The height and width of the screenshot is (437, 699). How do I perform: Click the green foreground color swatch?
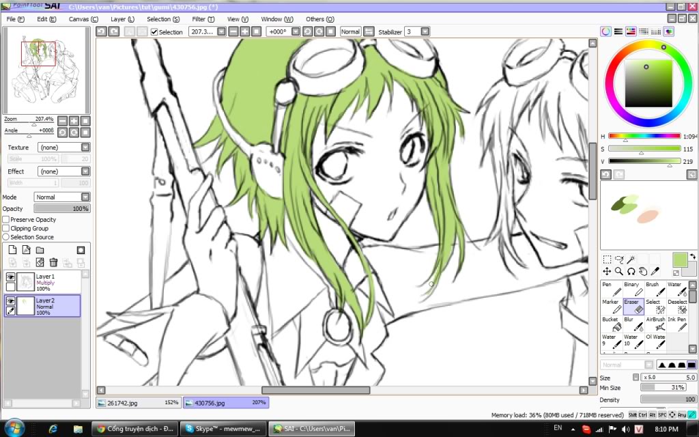(x=680, y=259)
